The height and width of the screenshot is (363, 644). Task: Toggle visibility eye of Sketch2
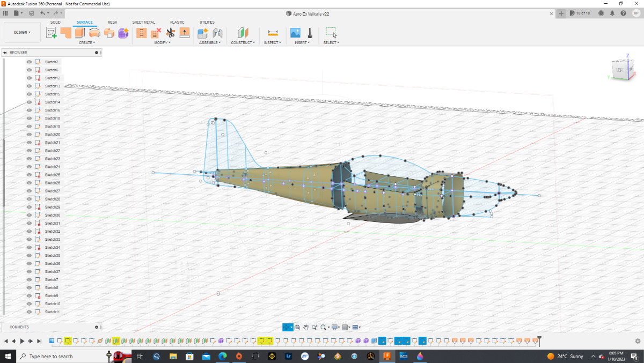pos(29,62)
